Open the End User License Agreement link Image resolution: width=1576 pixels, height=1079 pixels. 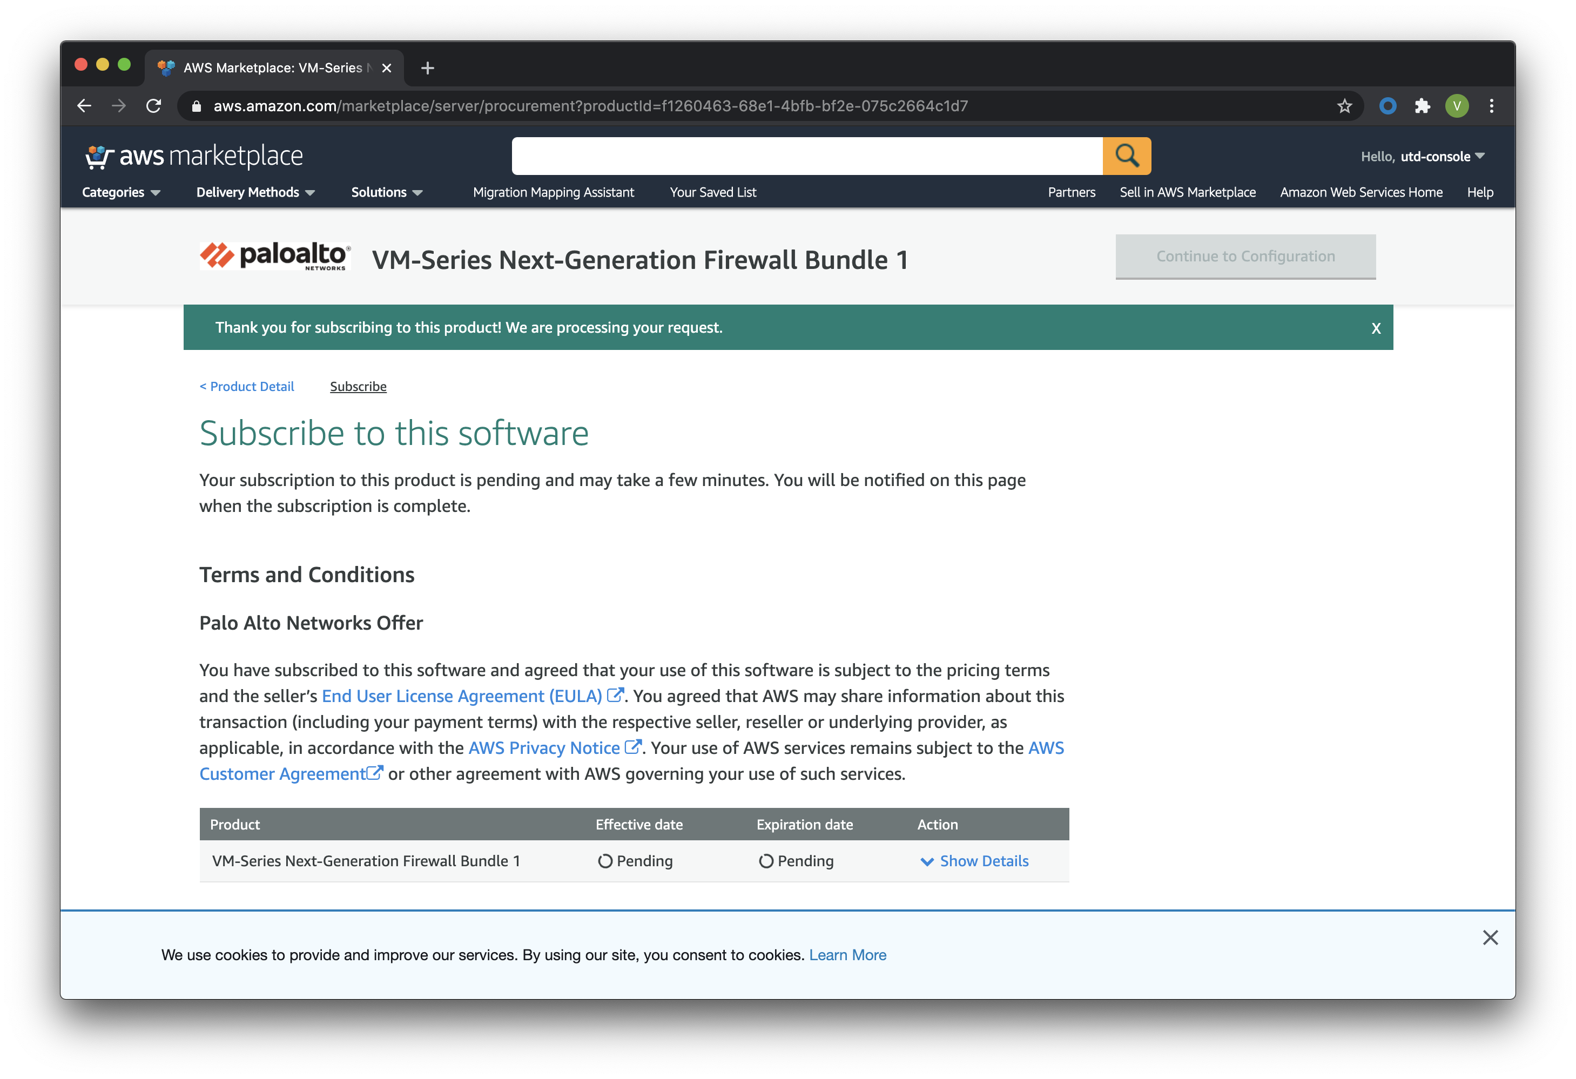[462, 696]
